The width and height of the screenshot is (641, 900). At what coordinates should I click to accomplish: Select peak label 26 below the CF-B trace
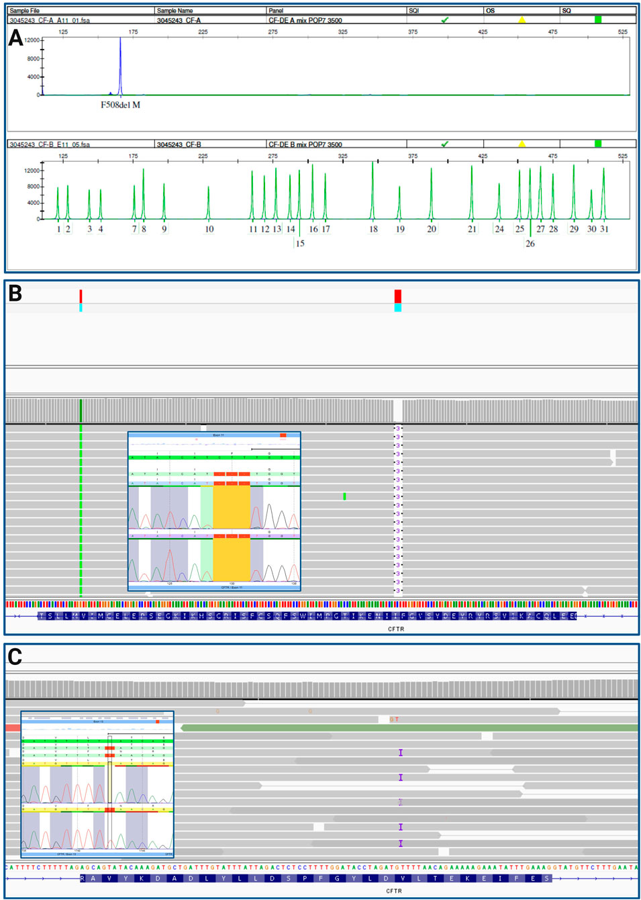(530, 244)
